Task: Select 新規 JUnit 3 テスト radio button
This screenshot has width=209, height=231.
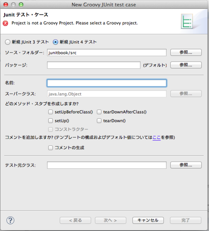Action: [8, 42]
